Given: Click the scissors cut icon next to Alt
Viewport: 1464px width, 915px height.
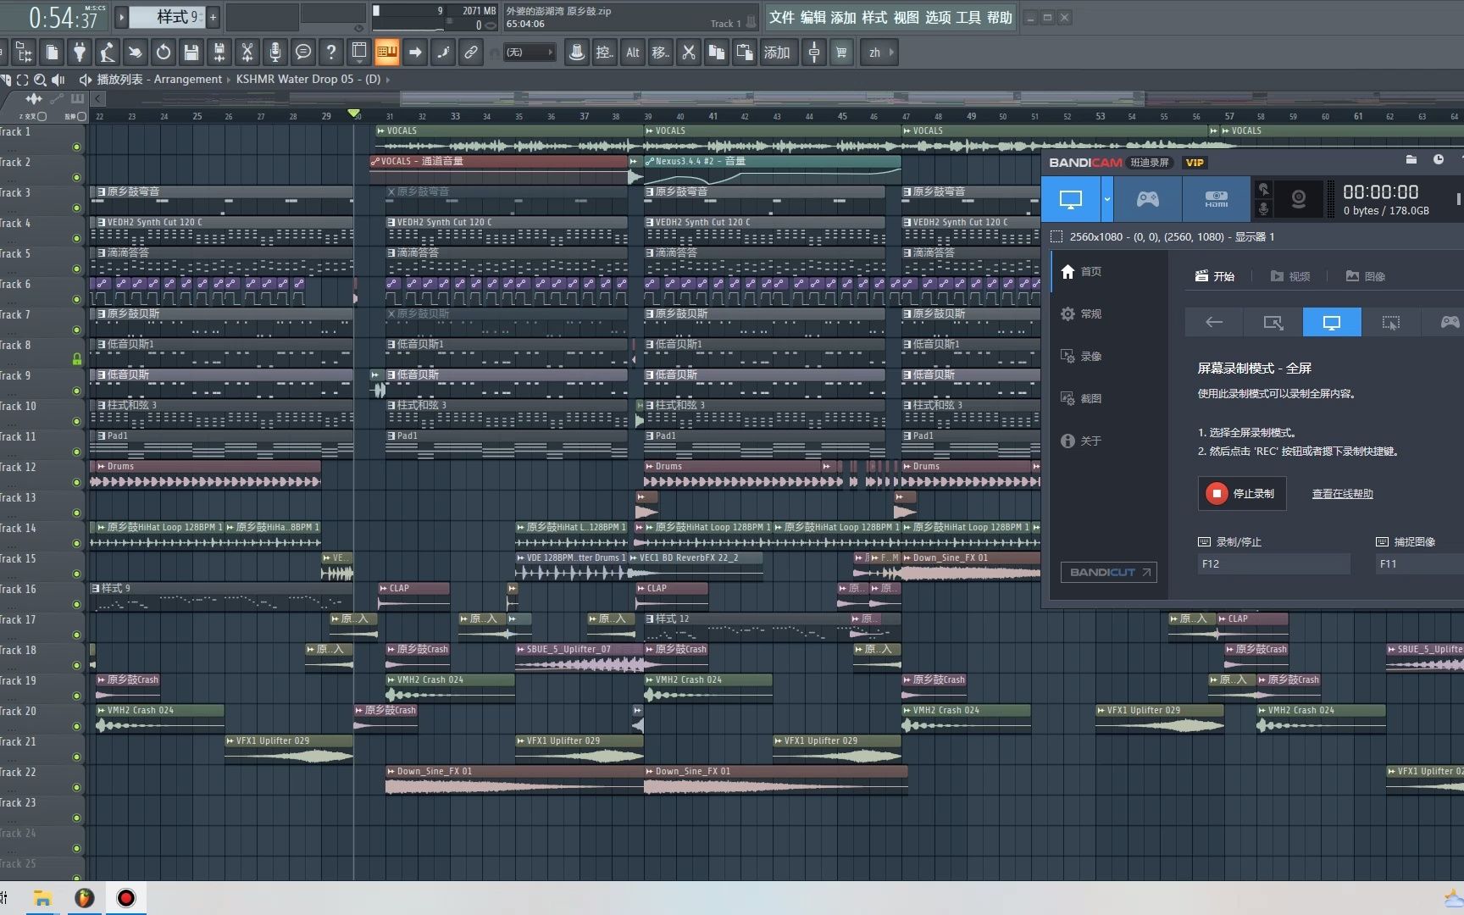Looking at the screenshot, I should tap(688, 53).
